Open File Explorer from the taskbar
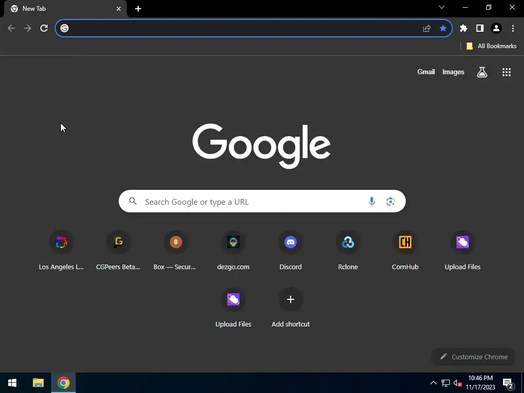 click(38, 383)
